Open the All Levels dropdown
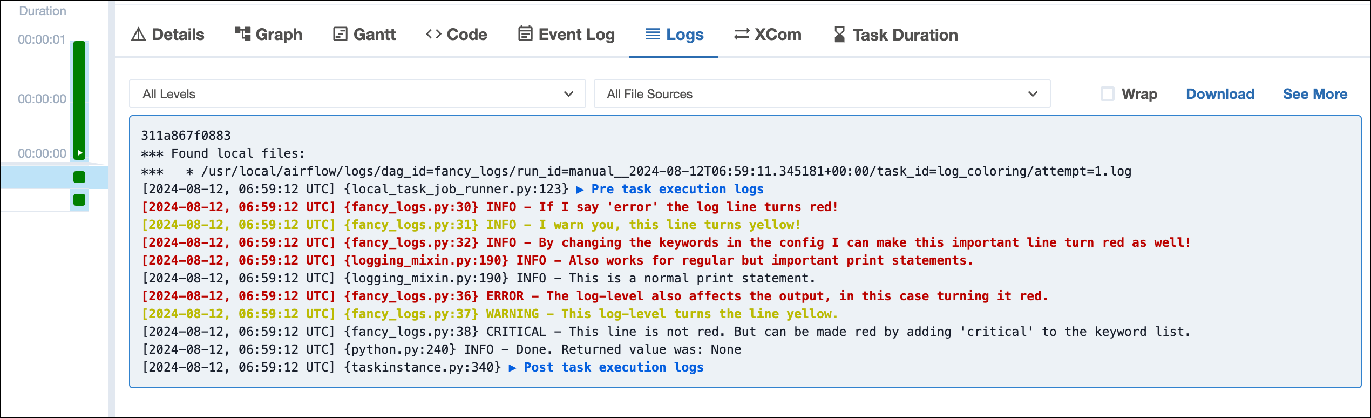Screen dimensions: 1371x418 pyautogui.click(x=357, y=94)
